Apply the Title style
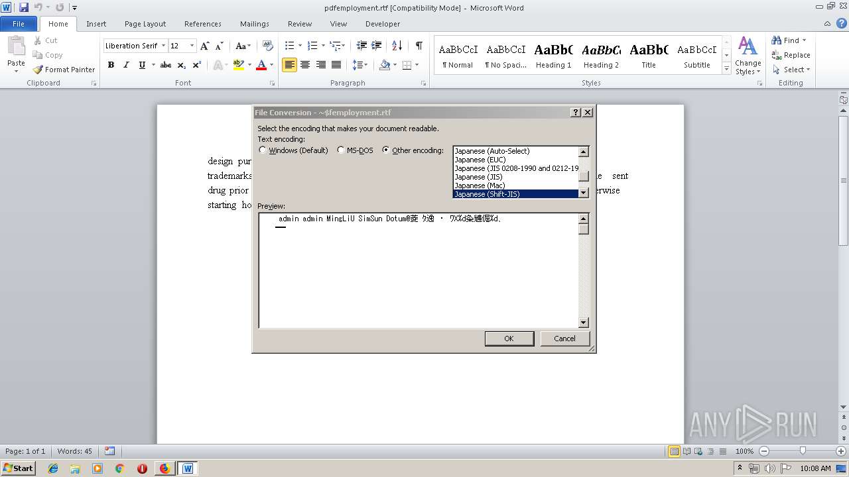Image resolution: width=849 pixels, height=477 pixels. (649, 56)
